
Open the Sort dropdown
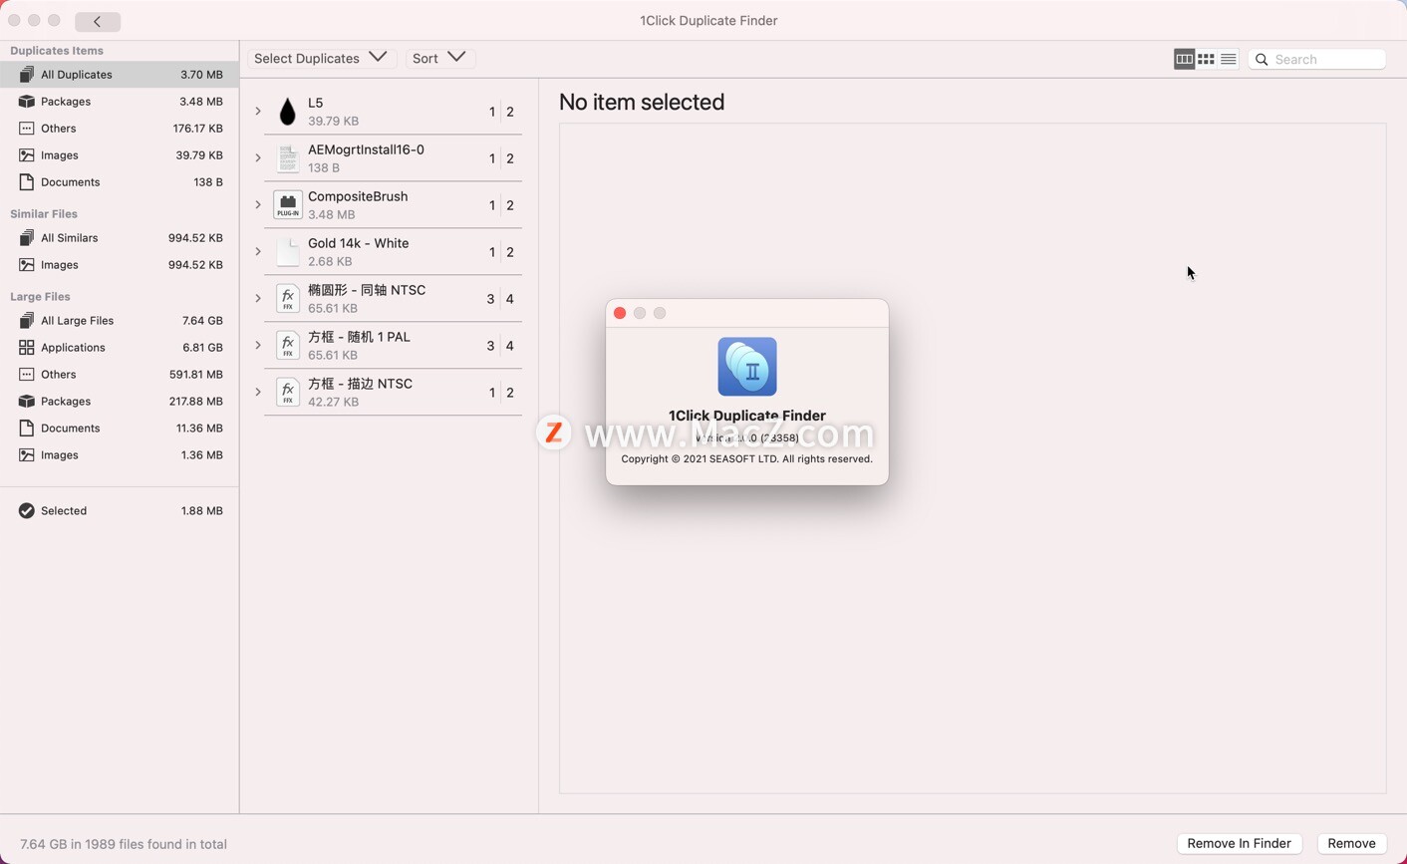pyautogui.click(x=438, y=58)
